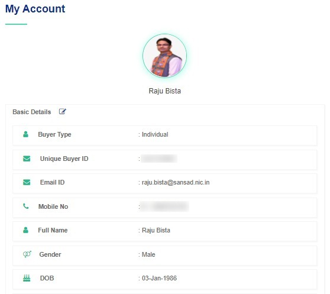Click the Raju Bista name under the photo

(x=165, y=91)
